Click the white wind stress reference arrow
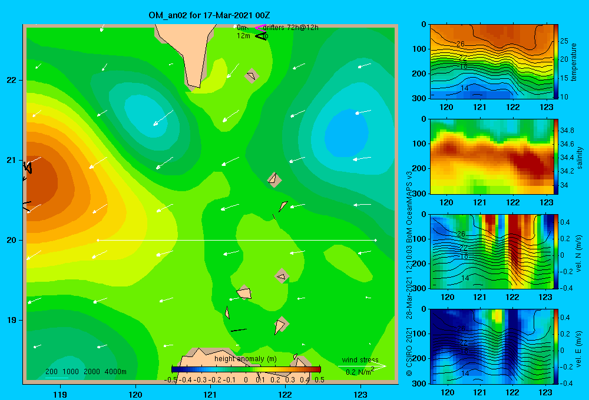Screen dimensions: 589x400 coord(362,366)
